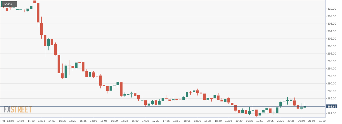This screenshot has width=342, height=124.
Task: Click the 304.00 price scale label
Action: click(332, 31)
